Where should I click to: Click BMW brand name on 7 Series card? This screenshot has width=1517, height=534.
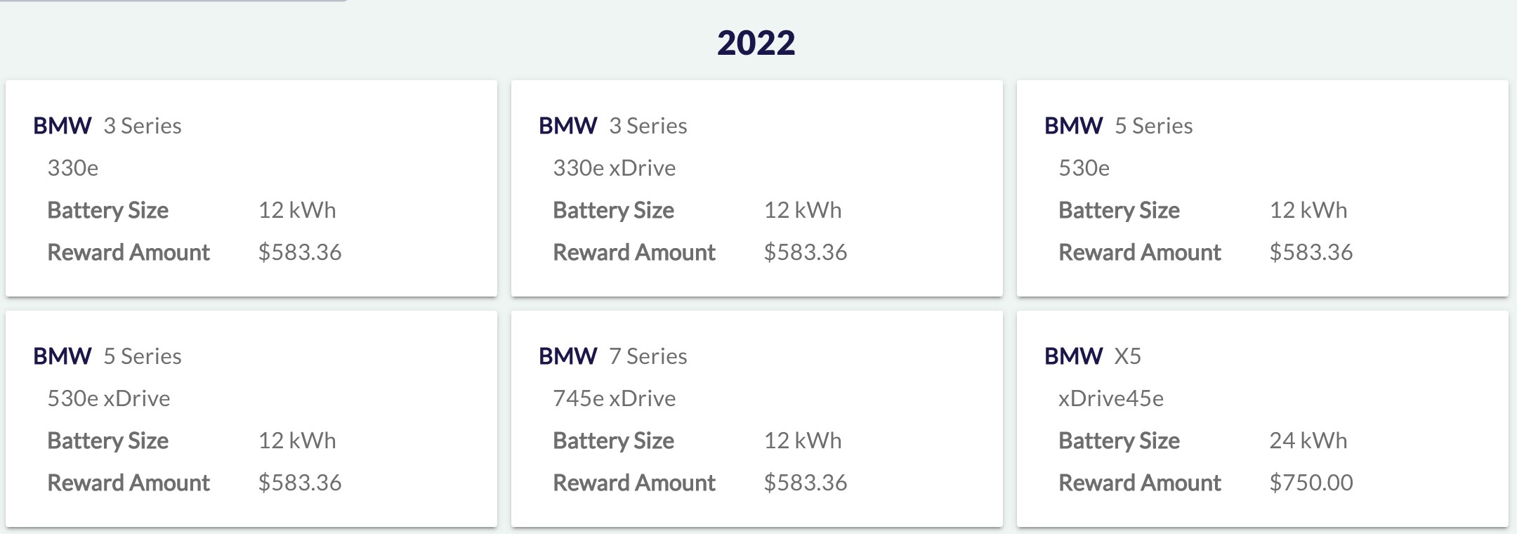[x=567, y=356]
